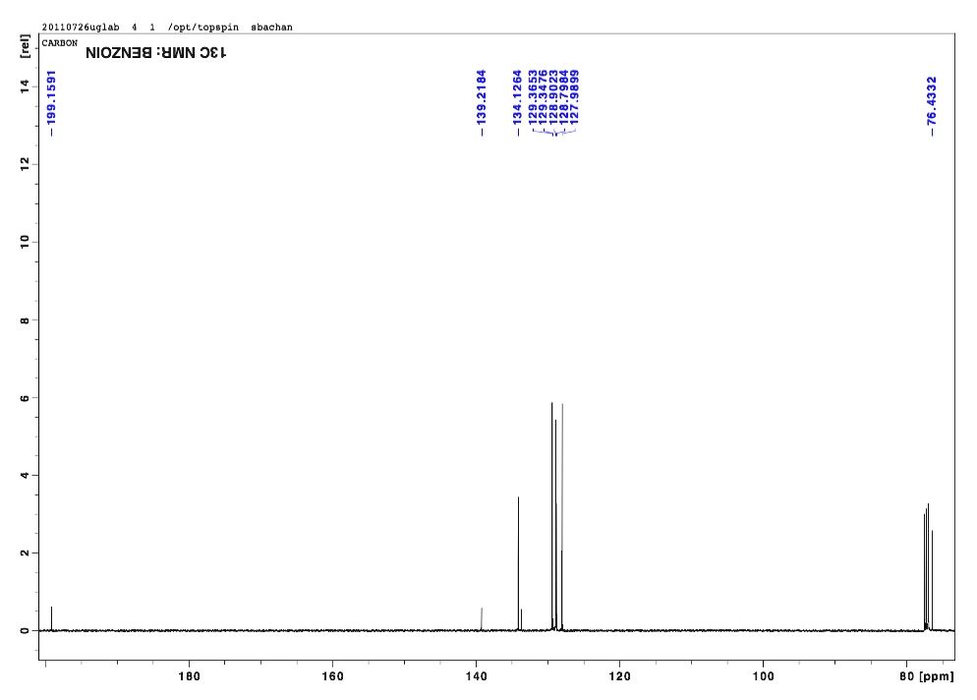Click the baseline region near 100 ppm
Screen dimensions: 977x700
(x=764, y=627)
